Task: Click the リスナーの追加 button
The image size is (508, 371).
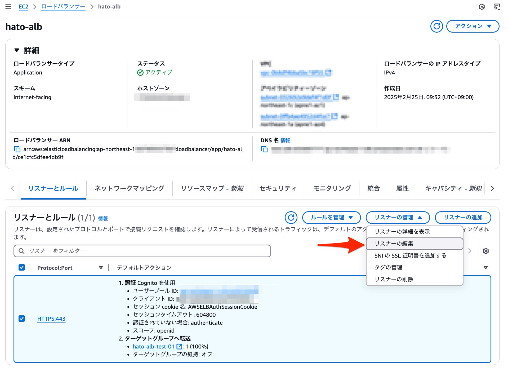Action: tap(463, 218)
